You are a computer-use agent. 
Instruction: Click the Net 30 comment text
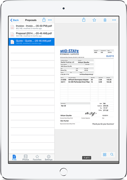[x=64, y=106]
